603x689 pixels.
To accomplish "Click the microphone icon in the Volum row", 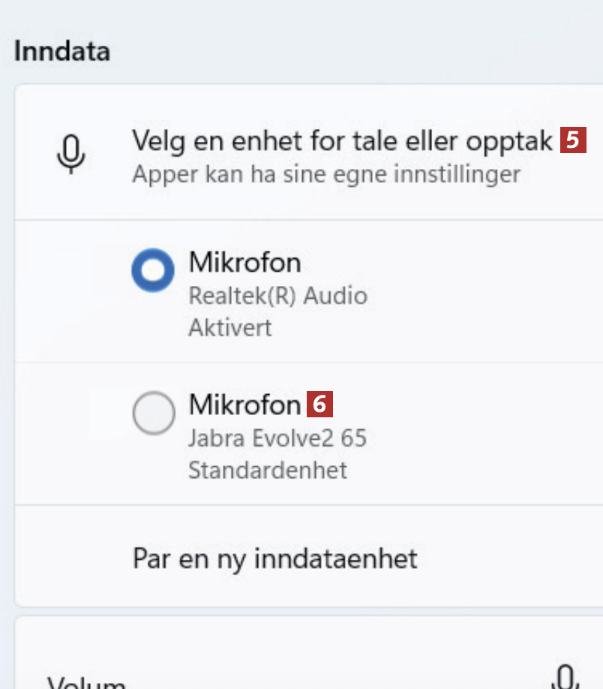I will pyautogui.click(x=564, y=678).
